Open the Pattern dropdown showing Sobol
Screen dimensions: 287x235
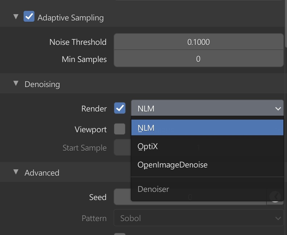pos(198,218)
